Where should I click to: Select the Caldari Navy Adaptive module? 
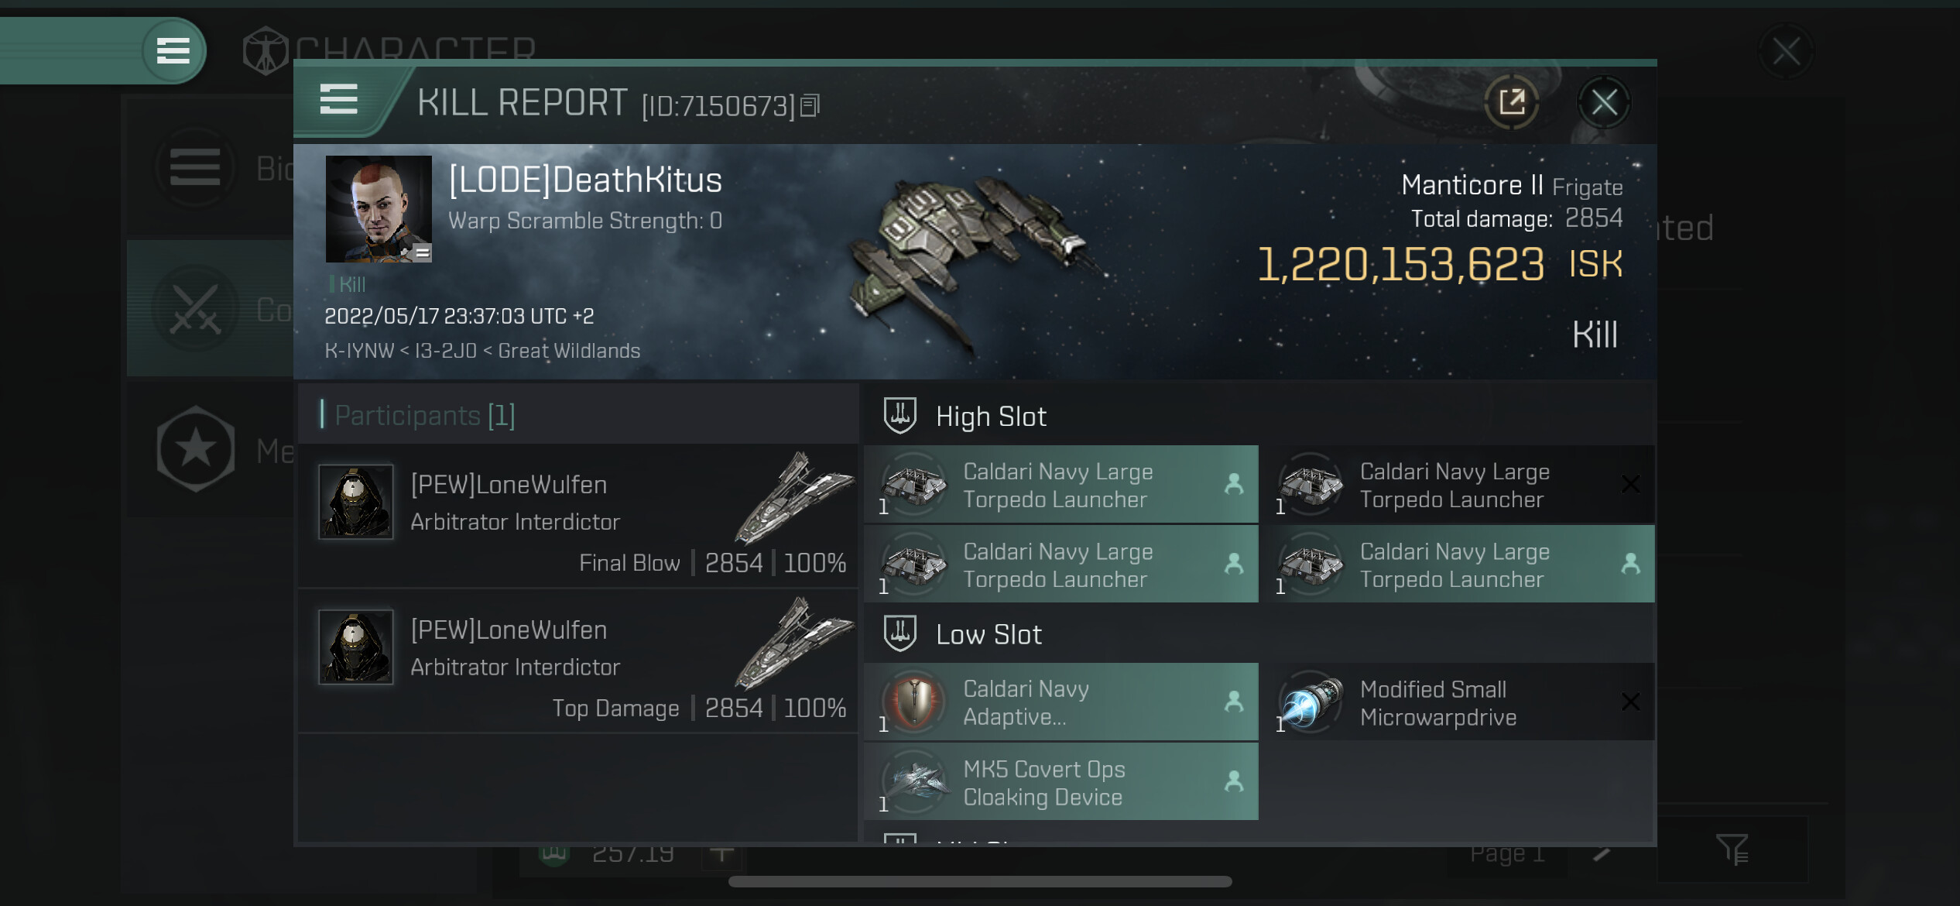1061,702
